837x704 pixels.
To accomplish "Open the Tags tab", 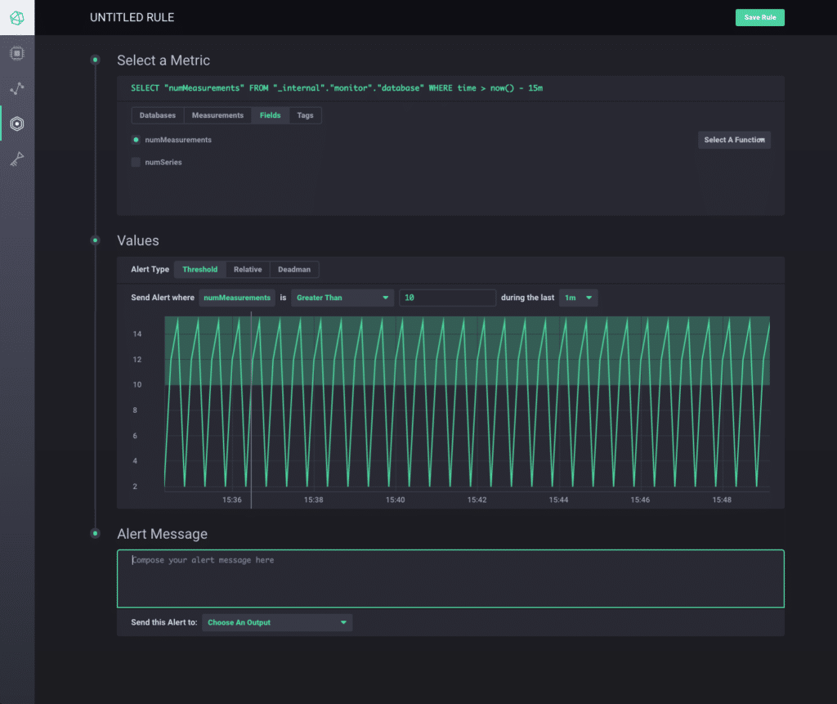I will click(x=305, y=115).
